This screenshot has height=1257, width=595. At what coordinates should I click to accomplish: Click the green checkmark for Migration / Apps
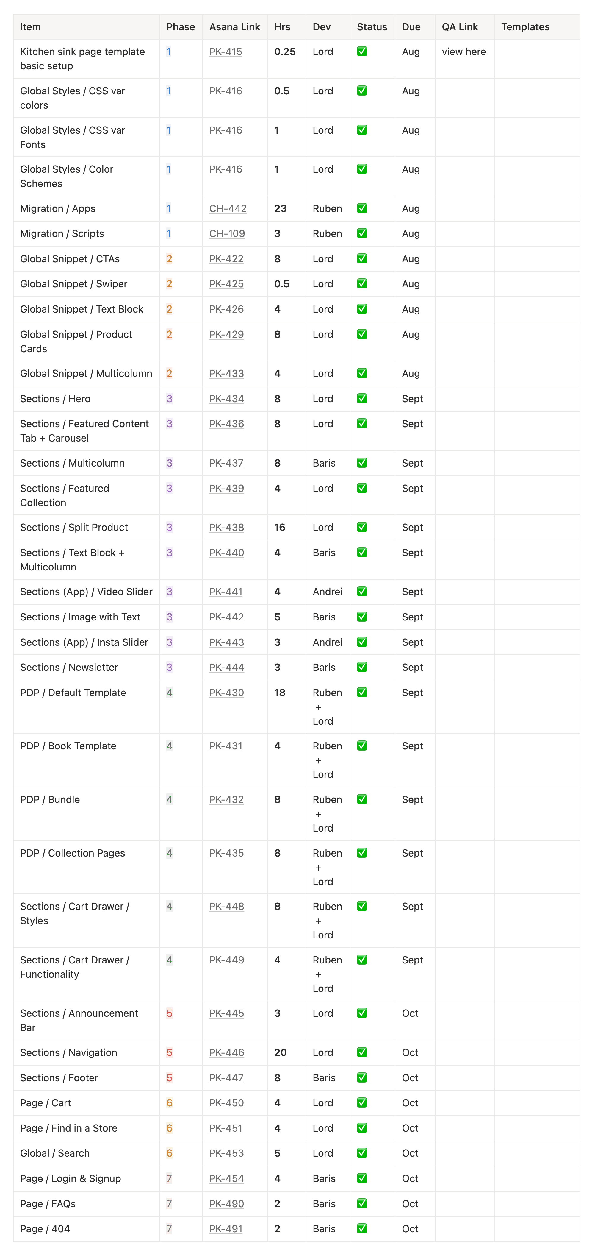(362, 208)
